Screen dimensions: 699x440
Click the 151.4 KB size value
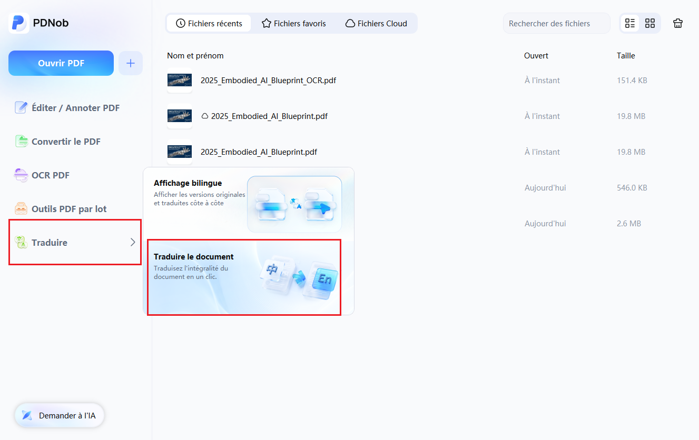point(632,81)
